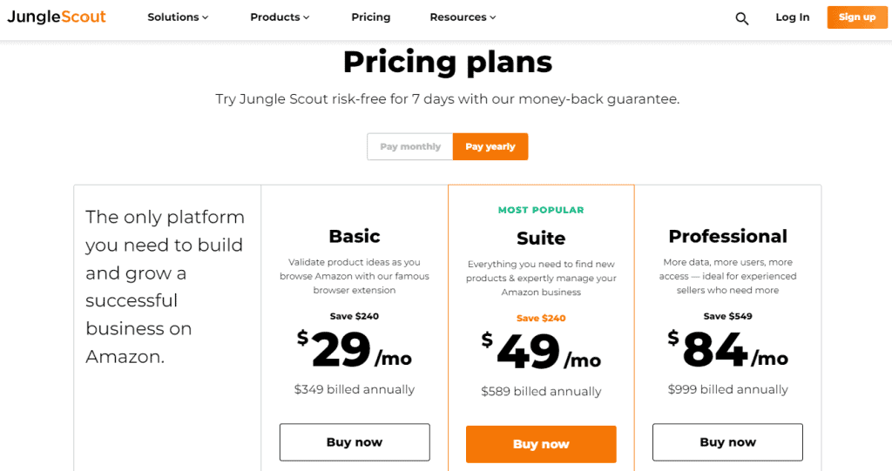Open the Pricing nav item
Screen dimensions: 892x471
coord(371,17)
